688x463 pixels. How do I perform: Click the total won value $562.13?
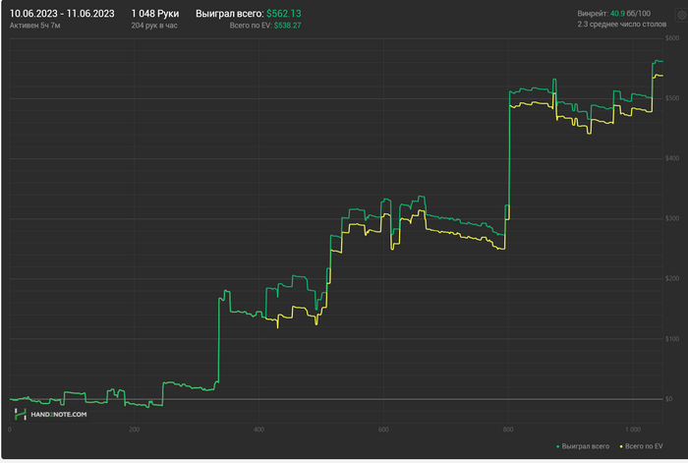[283, 14]
